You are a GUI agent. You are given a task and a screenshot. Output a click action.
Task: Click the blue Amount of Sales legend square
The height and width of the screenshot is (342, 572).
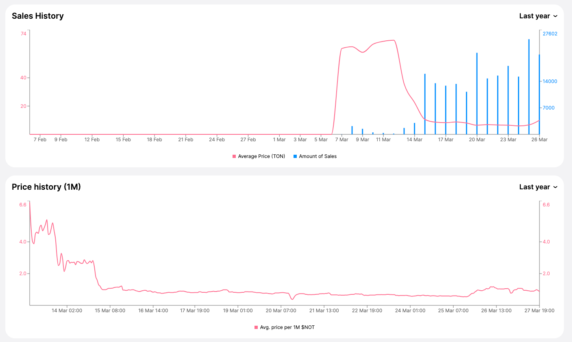[x=295, y=156]
